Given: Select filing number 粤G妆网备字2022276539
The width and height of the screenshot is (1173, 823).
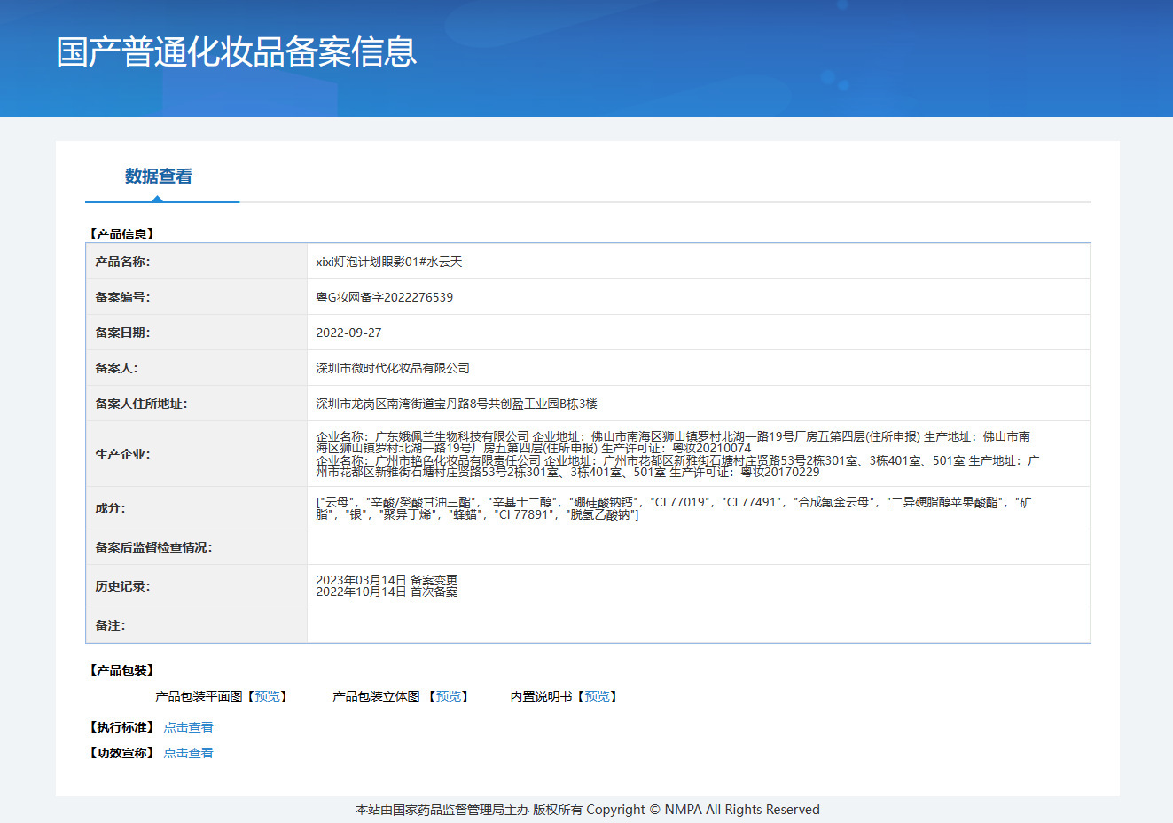Looking at the screenshot, I should 385,297.
